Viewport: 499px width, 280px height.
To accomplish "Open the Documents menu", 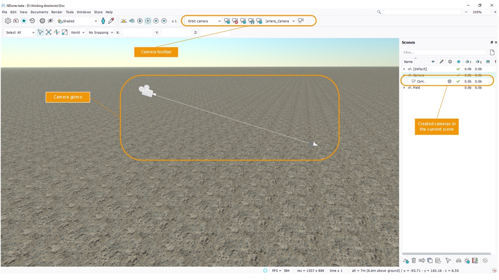I will pyautogui.click(x=39, y=12).
